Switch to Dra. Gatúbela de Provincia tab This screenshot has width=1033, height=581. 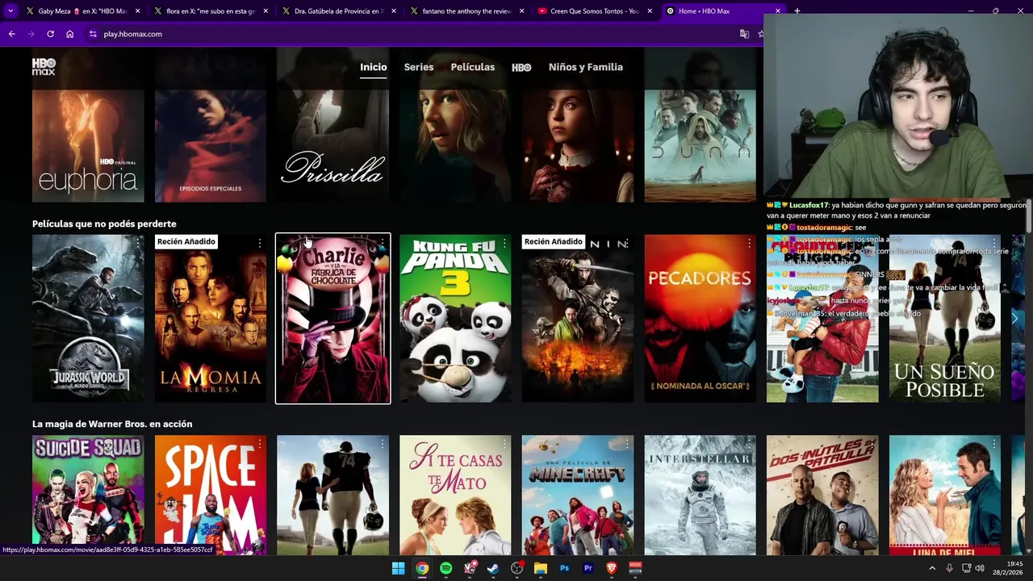coord(337,11)
